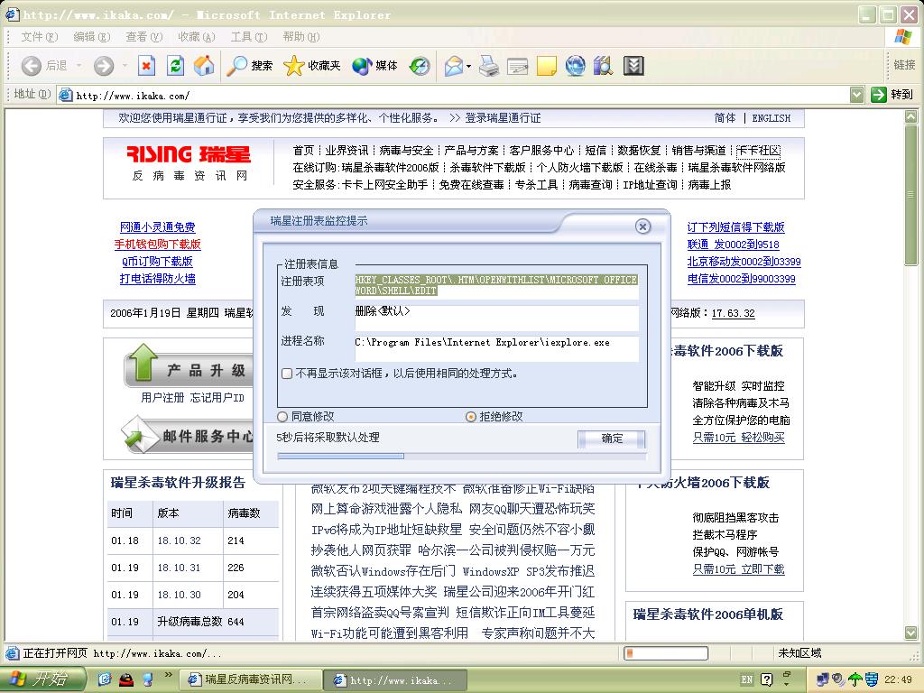The width and height of the screenshot is (924, 693).
Task: Open the 编辑(E) menu
Action: pyautogui.click(x=91, y=37)
